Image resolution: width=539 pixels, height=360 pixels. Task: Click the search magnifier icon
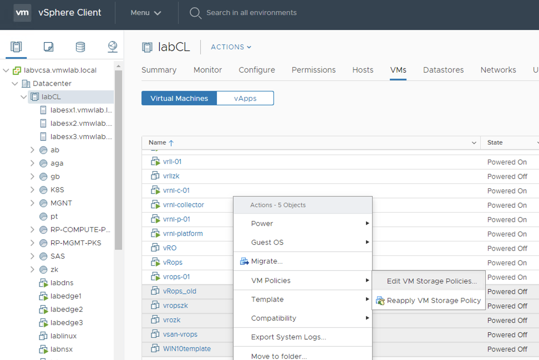(x=195, y=13)
